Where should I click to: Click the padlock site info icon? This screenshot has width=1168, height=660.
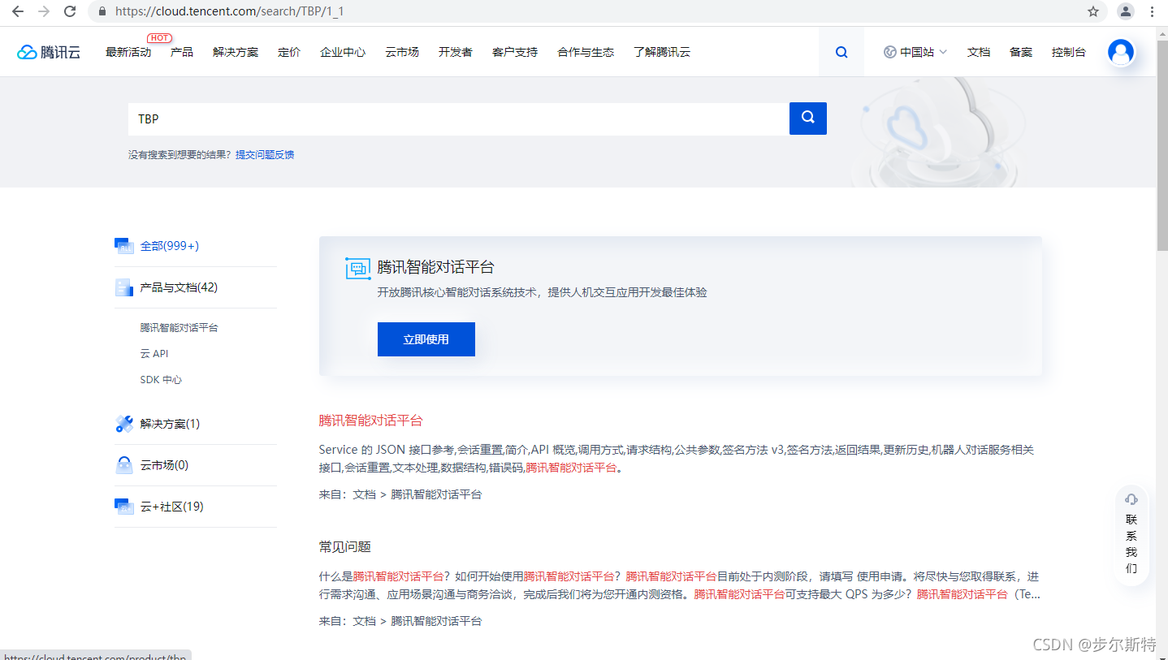pos(102,11)
